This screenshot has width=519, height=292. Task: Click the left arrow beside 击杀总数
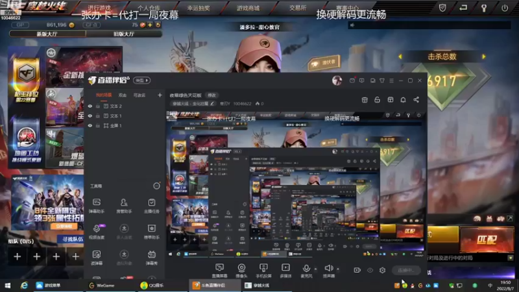tap(400, 56)
